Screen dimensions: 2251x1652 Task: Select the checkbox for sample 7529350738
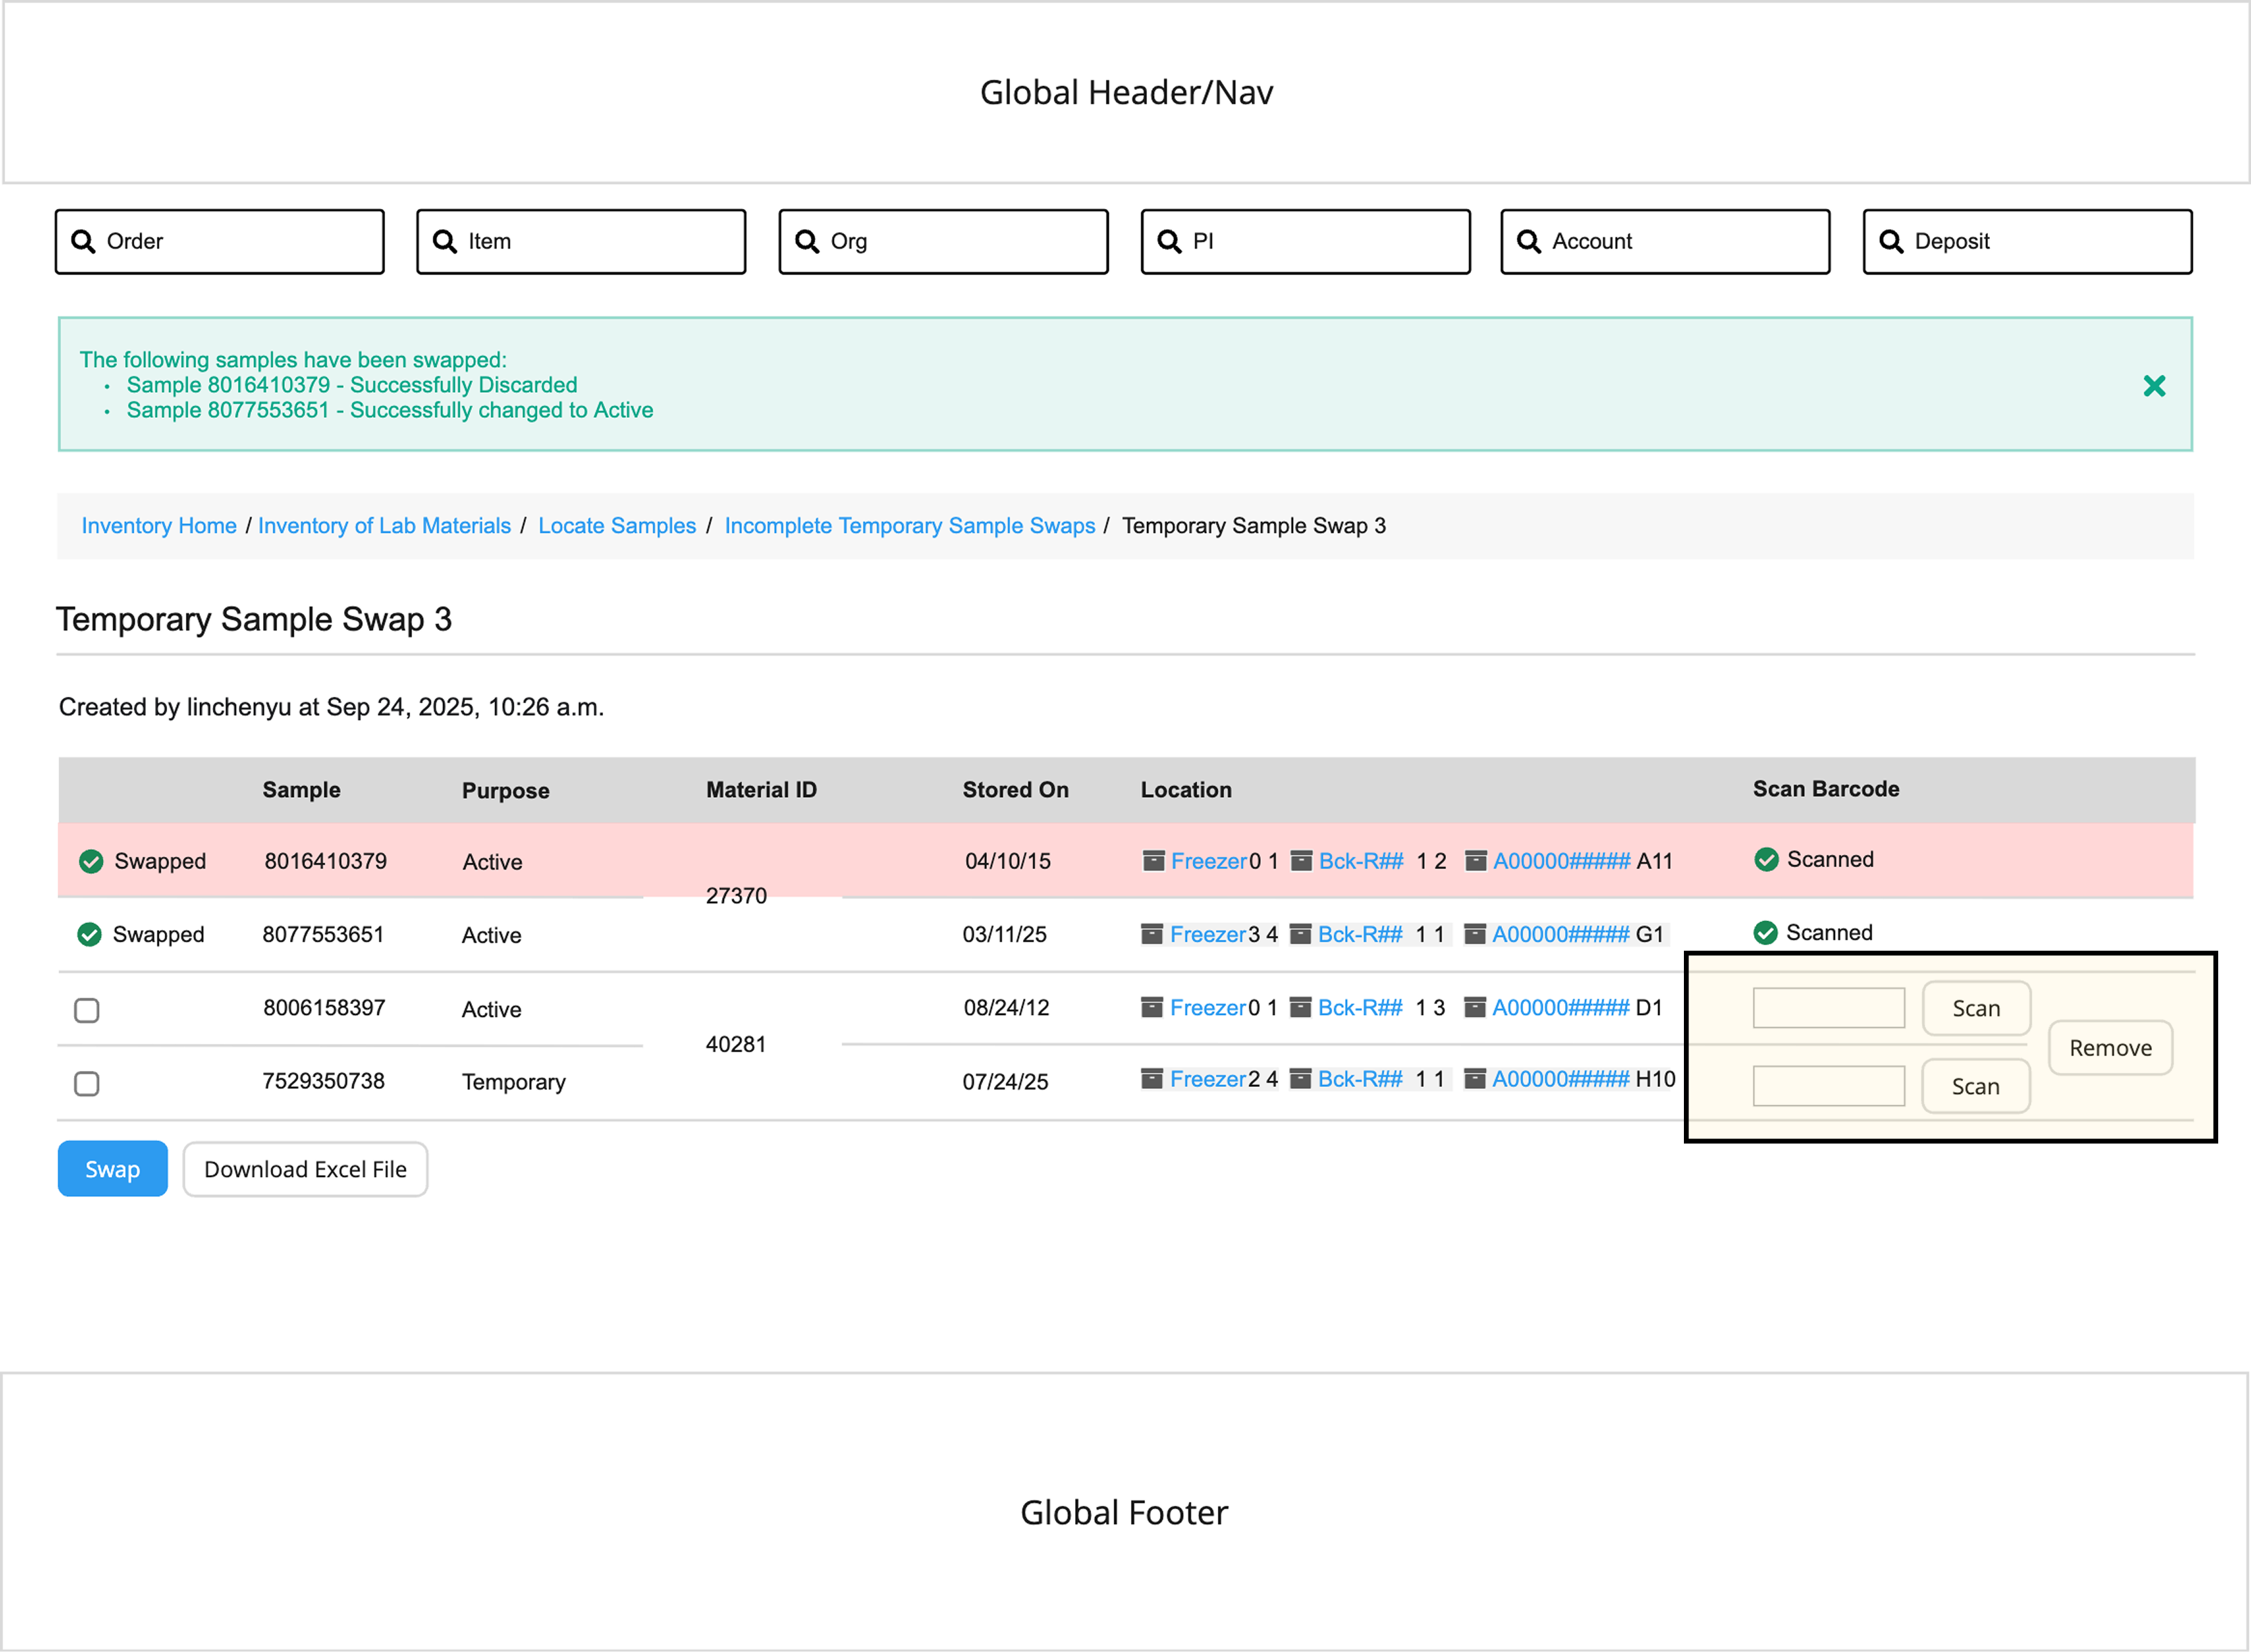[87, 1083]
